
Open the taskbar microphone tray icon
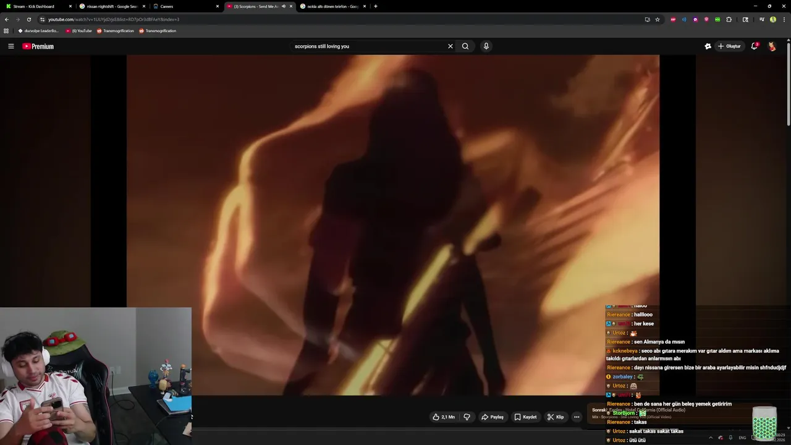(730, 438)
